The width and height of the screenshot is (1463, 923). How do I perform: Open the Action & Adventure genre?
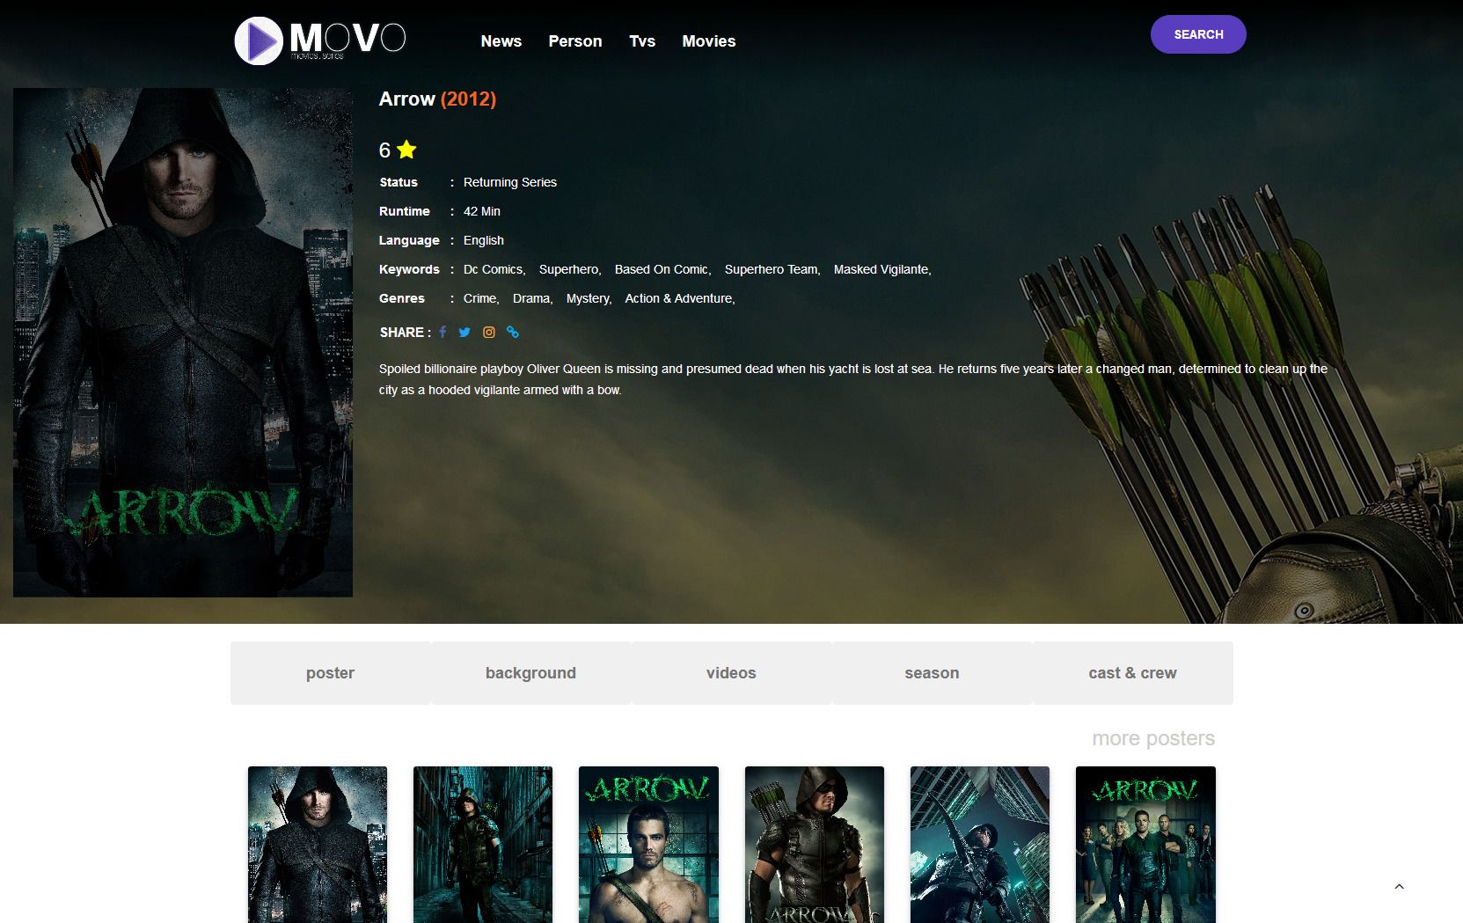[x=680, y=298]
